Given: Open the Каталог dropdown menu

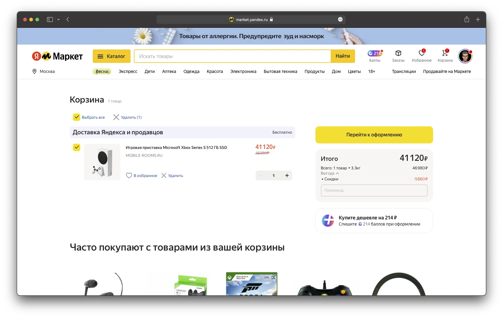Looking at the screenshot, I should pyautogui.click(x=111, y=56).
